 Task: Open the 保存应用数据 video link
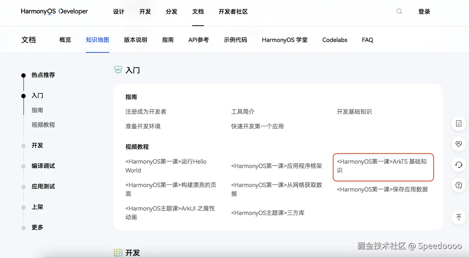[382, 189]
